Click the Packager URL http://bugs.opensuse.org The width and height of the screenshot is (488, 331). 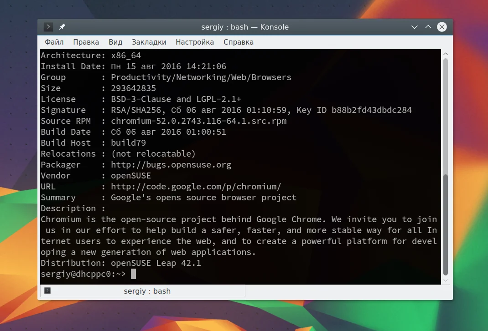171,165
